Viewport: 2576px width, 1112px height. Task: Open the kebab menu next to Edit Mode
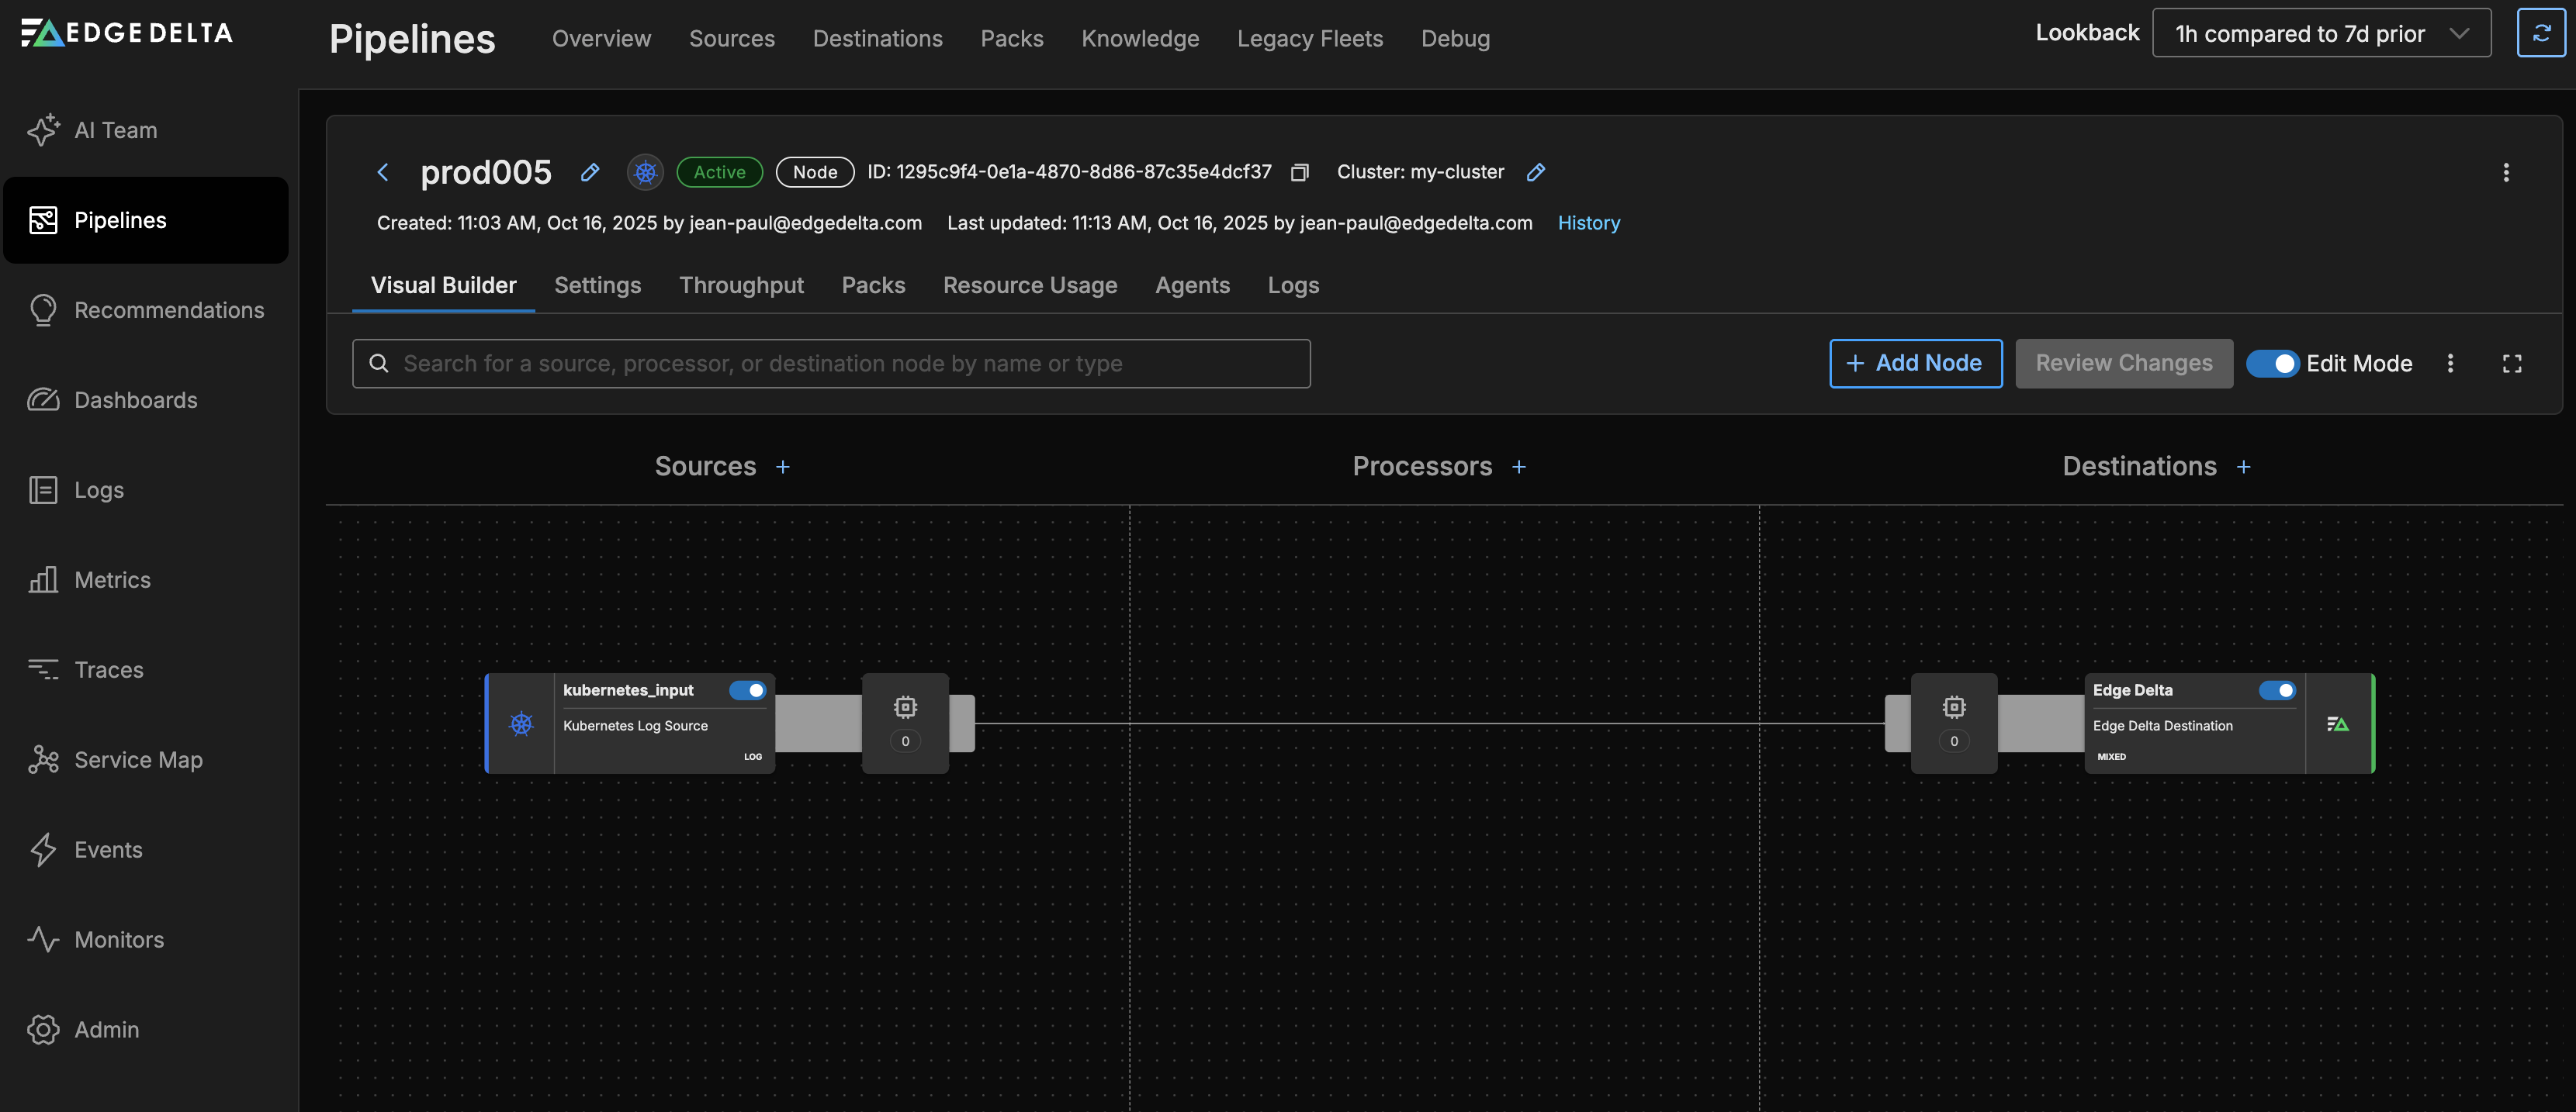click(2450, 364)
